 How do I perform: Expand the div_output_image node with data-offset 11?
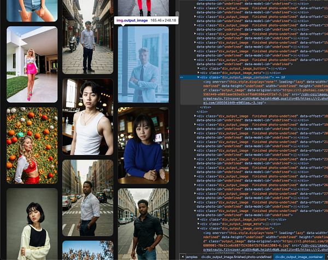pos(195,8)
